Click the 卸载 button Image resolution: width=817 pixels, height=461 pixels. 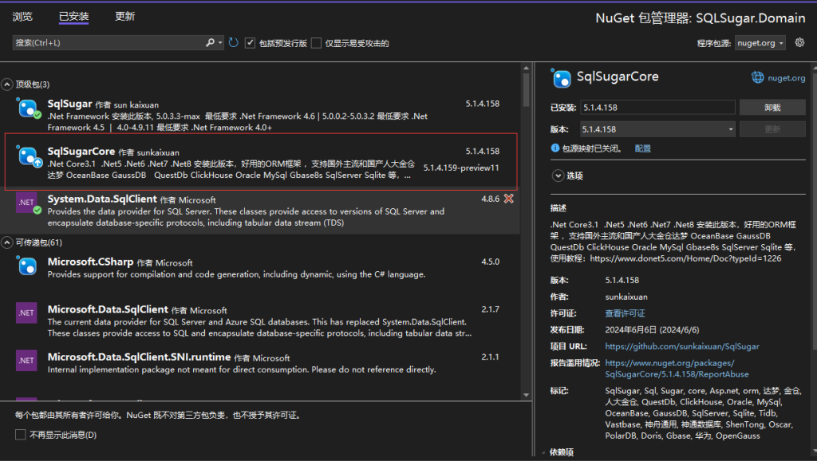coord(772,106)
